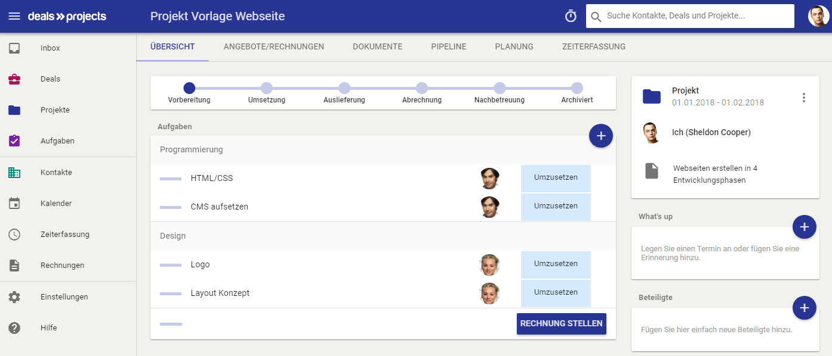
Task: Add a participant in Beteiligte section
Action: (805, 308)
